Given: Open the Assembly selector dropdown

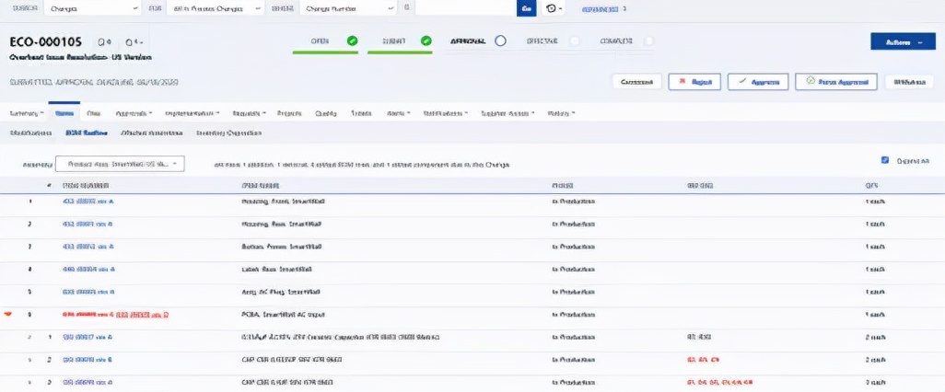Looking at the screenshot, I should (120, 164).
